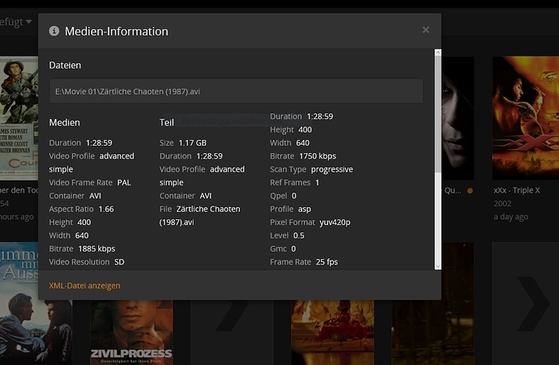Close the Medien-Information dialog
This screenshot has height=365, width=559.
click(x=425, y=30)
